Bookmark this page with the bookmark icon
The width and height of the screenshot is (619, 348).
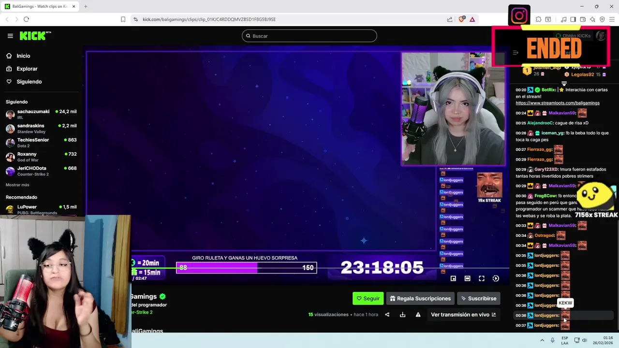click(123, 19)
